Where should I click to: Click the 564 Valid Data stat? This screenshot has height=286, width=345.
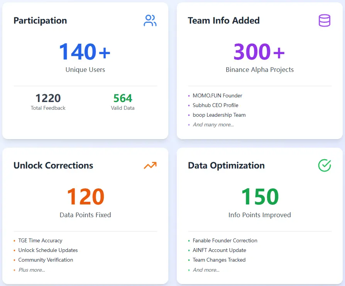pyautogui.click(x=123, y=98)
